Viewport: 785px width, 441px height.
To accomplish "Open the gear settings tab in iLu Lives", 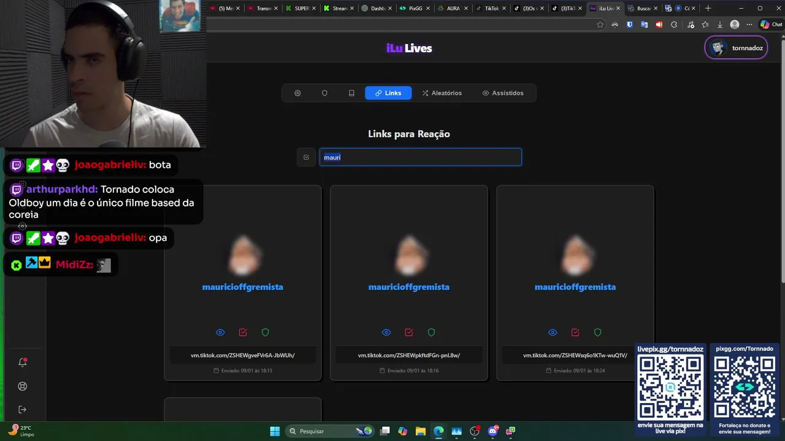I will (x=297, y=93).
